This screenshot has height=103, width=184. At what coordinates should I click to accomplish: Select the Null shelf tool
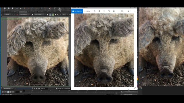(x=24, y=9)
